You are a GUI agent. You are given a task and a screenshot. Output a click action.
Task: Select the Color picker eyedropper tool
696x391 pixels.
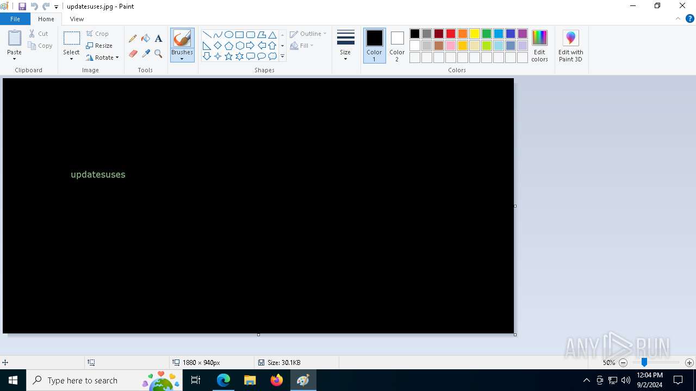(x=146, y=53)
